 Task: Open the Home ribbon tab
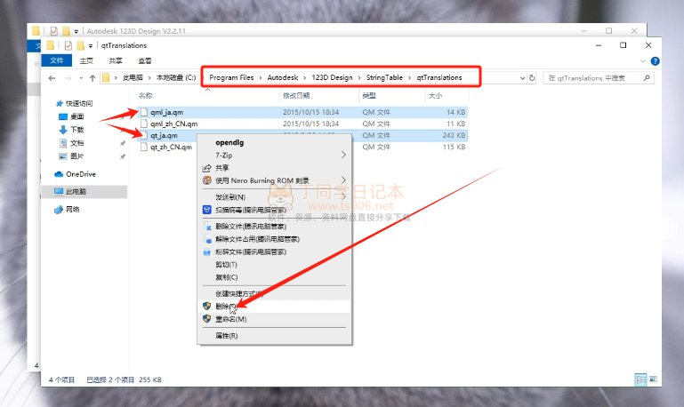click(86, 61)
